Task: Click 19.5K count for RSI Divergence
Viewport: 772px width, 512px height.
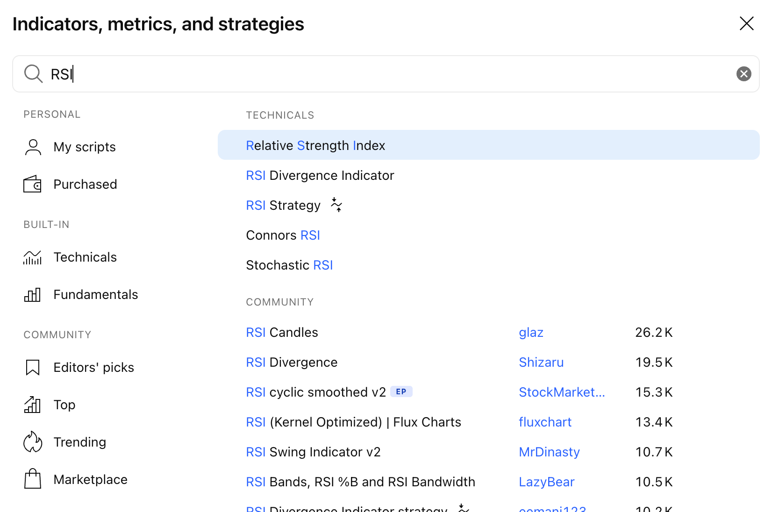Action: coord(654,362)
